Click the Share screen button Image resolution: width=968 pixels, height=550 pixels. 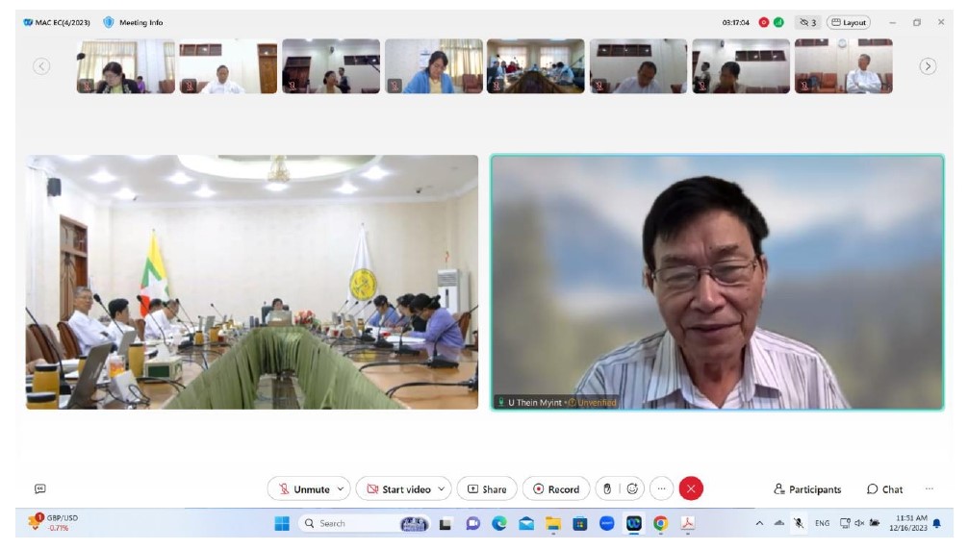(487, 488)
